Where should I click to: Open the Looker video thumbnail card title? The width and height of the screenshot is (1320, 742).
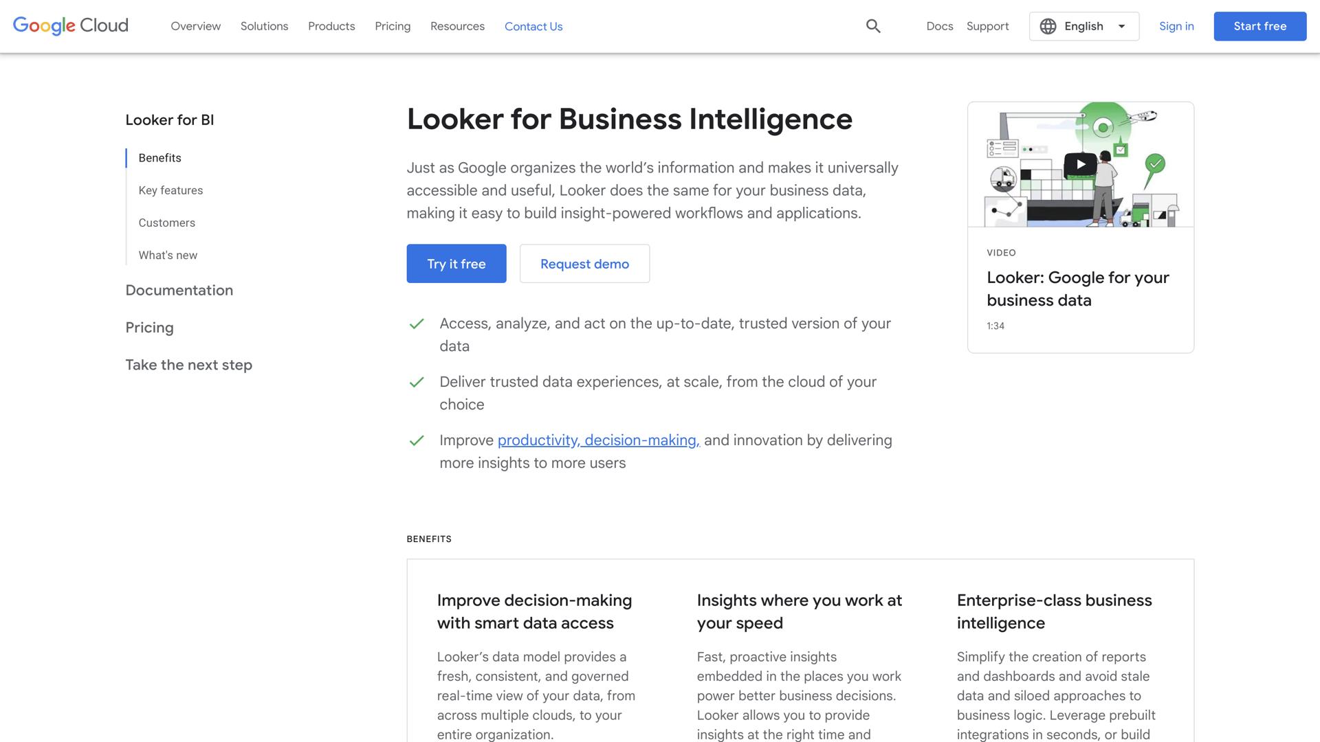pos(1077,289)
